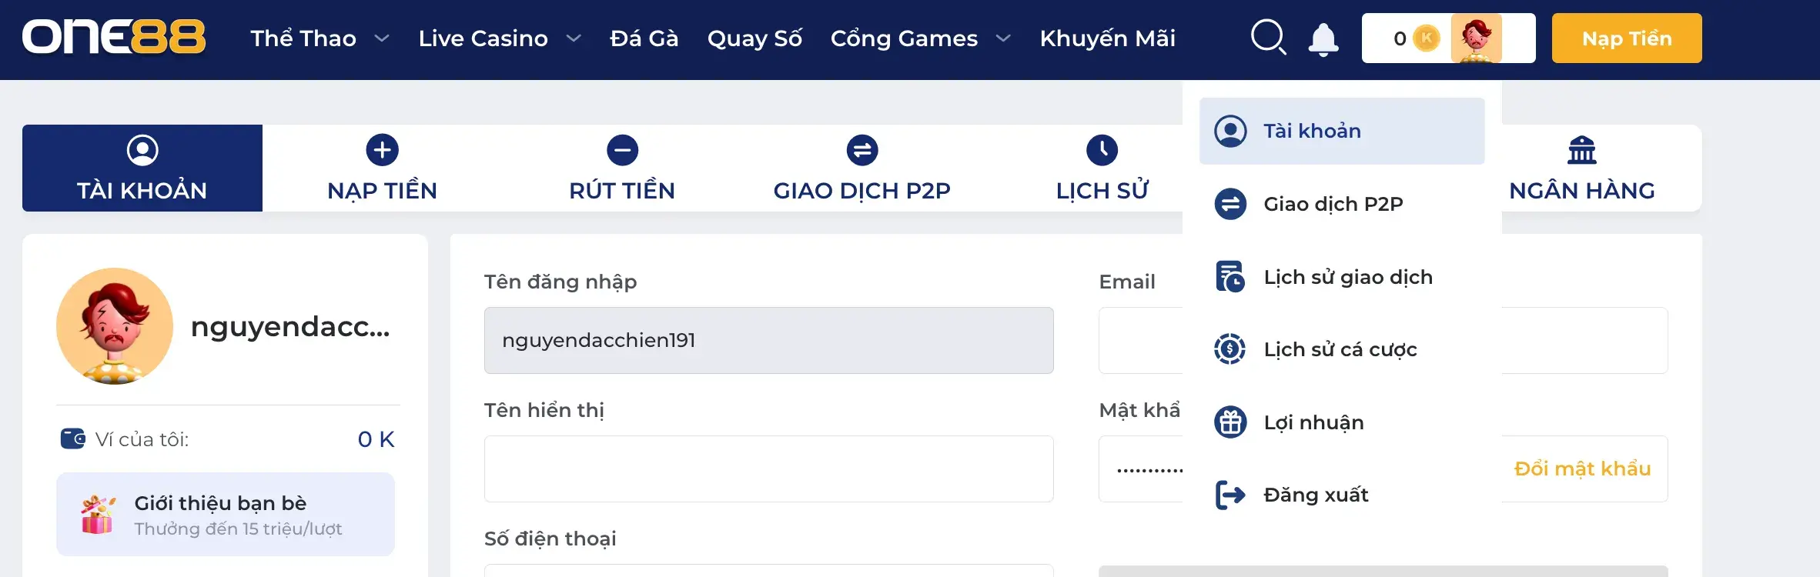1820x577 pixels.
Task: Click the Lịch sử cá cược chip icon
Action: point(1230,349)
